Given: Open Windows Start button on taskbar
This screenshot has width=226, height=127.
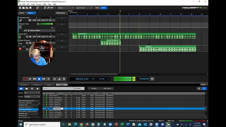Looking at the screenshot, I should pyautogui.click(x=20, y=125).
